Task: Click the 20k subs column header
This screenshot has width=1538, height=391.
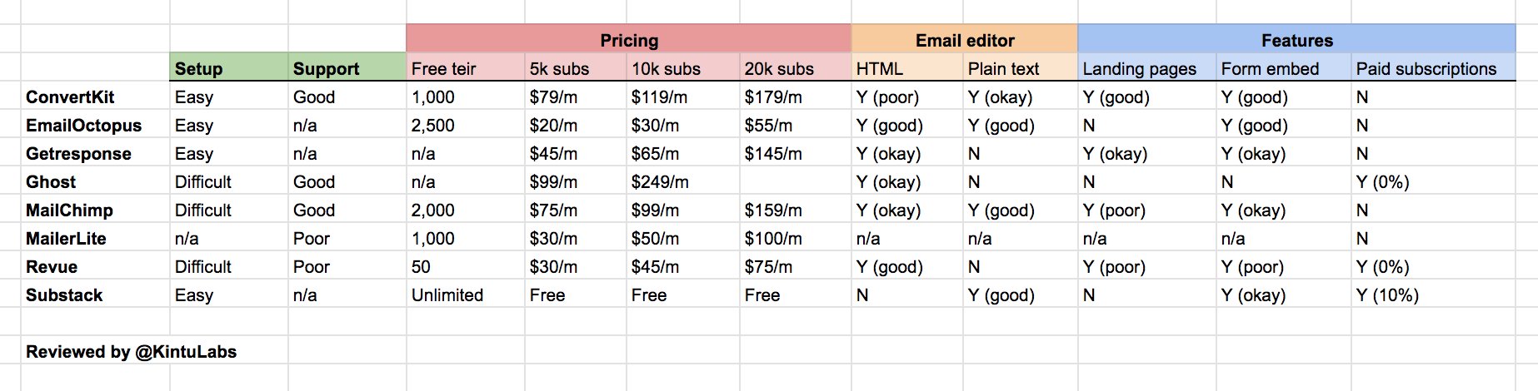Action: coord(795,67)
